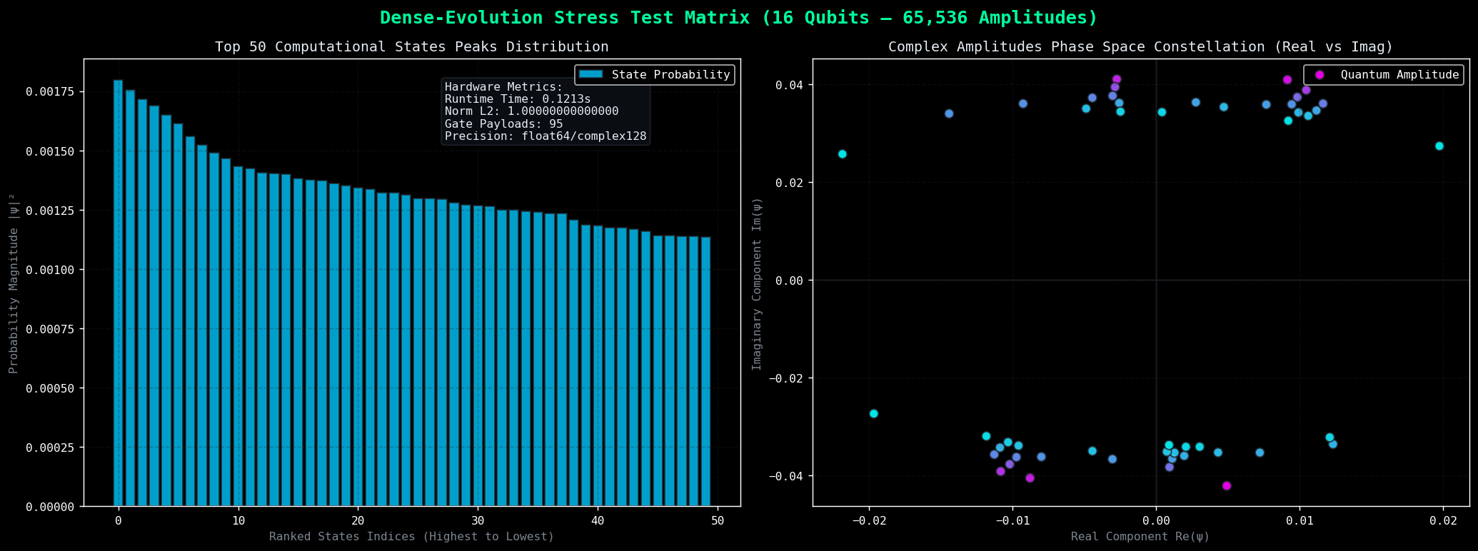The width and height of the screenshot is (1478, 551).
Task: Click the figure title Dense-Evolution Stress Test Matrix
Action: 738,18
